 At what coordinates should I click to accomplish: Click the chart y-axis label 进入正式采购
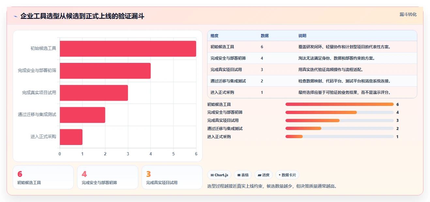click(43, 137)
